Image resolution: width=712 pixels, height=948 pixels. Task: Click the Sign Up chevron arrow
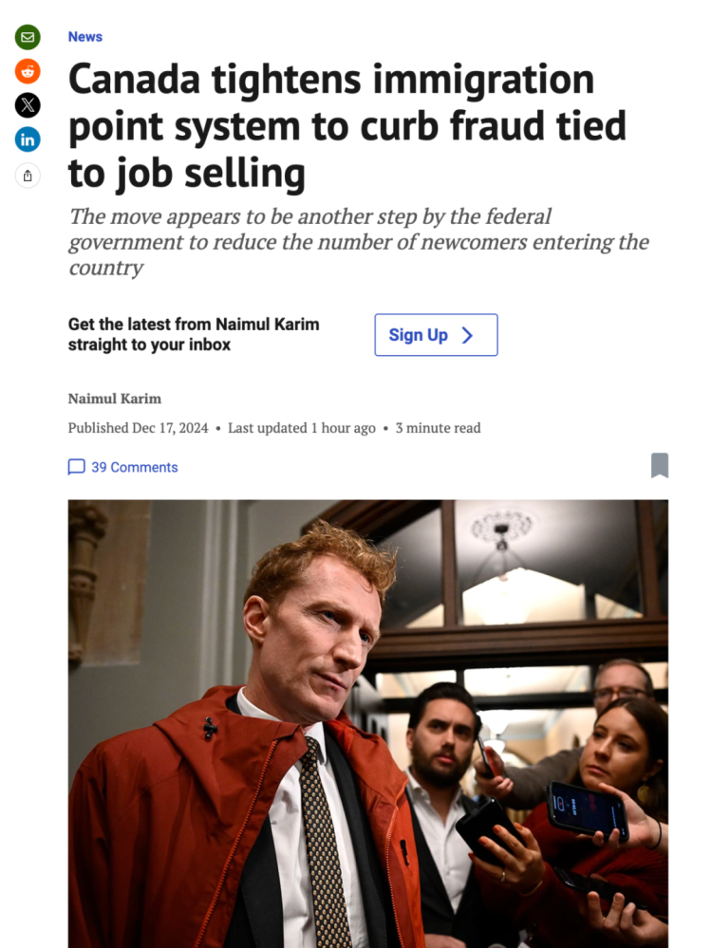tap(467, 335)
